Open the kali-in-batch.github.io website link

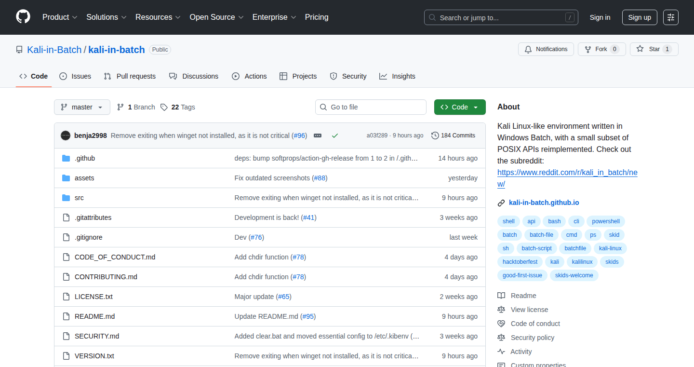coord(544,203)
